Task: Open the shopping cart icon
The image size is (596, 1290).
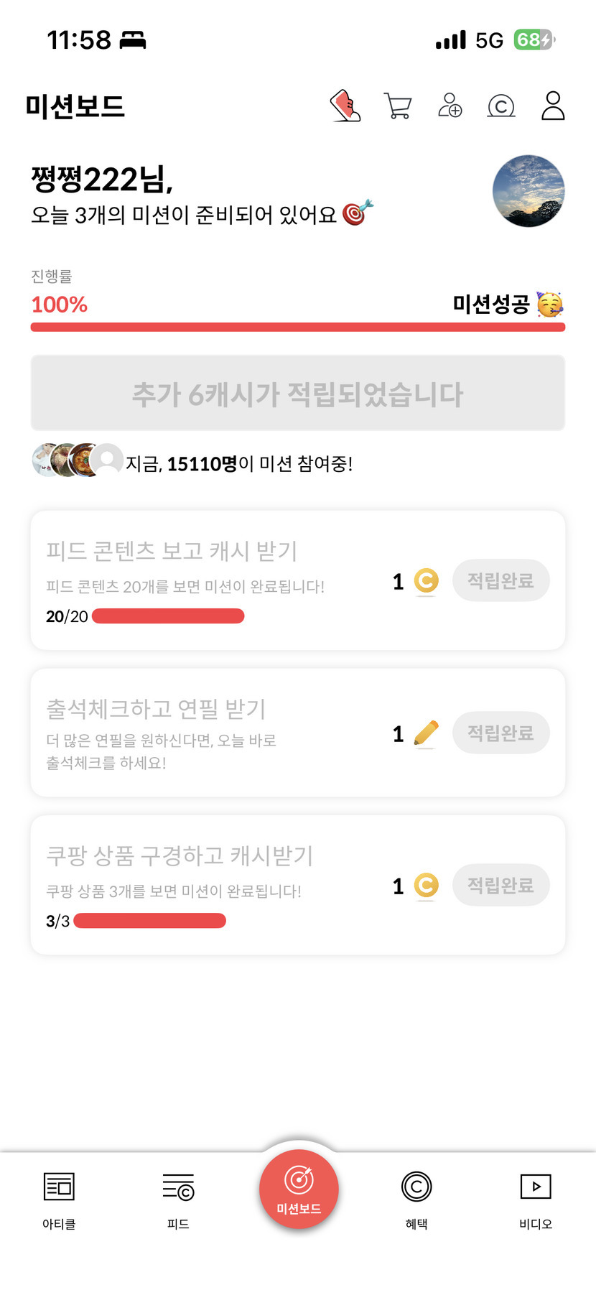Action: pos(398,106)
